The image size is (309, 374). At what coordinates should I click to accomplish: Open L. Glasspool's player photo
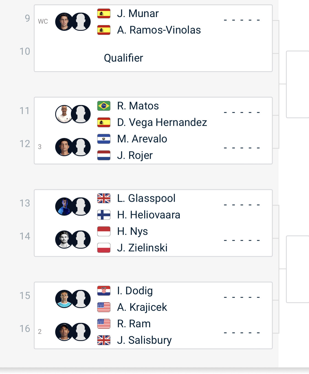tap(64, 206)
